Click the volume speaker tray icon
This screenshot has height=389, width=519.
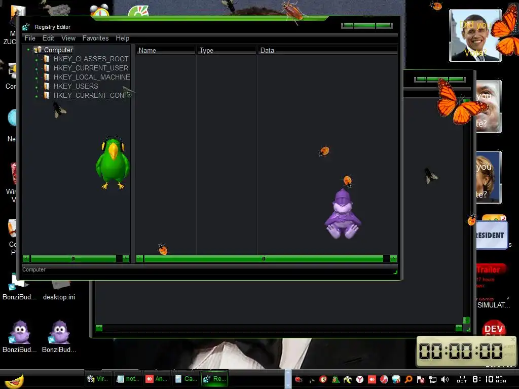click(445, 379)
